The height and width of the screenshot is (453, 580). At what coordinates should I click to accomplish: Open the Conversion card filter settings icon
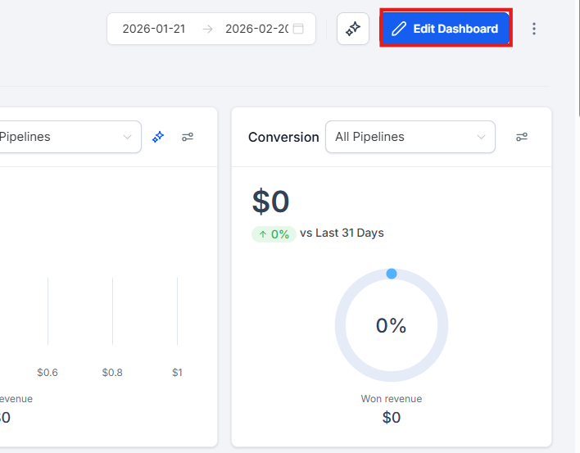pyautogui.click(x=521, y=137)
